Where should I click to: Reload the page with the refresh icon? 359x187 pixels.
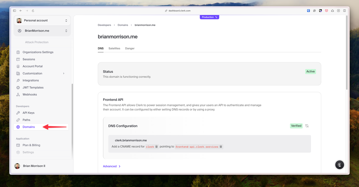tap(33, 11)
